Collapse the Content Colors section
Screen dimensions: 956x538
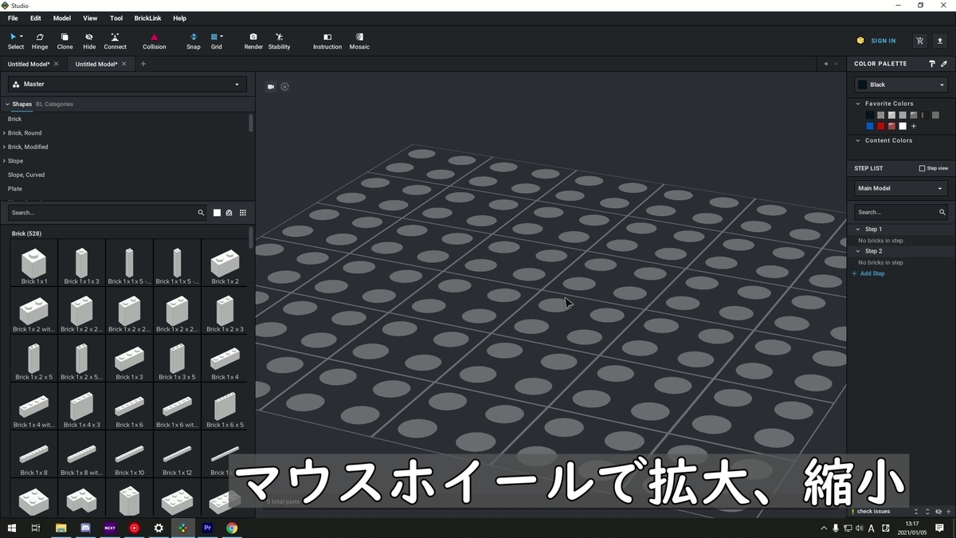click(x=858, y=140)
